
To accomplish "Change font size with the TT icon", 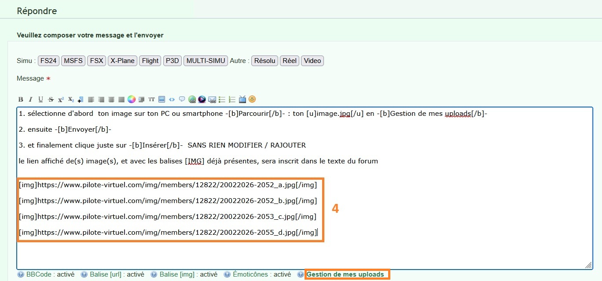I will [x=151, y=100].
